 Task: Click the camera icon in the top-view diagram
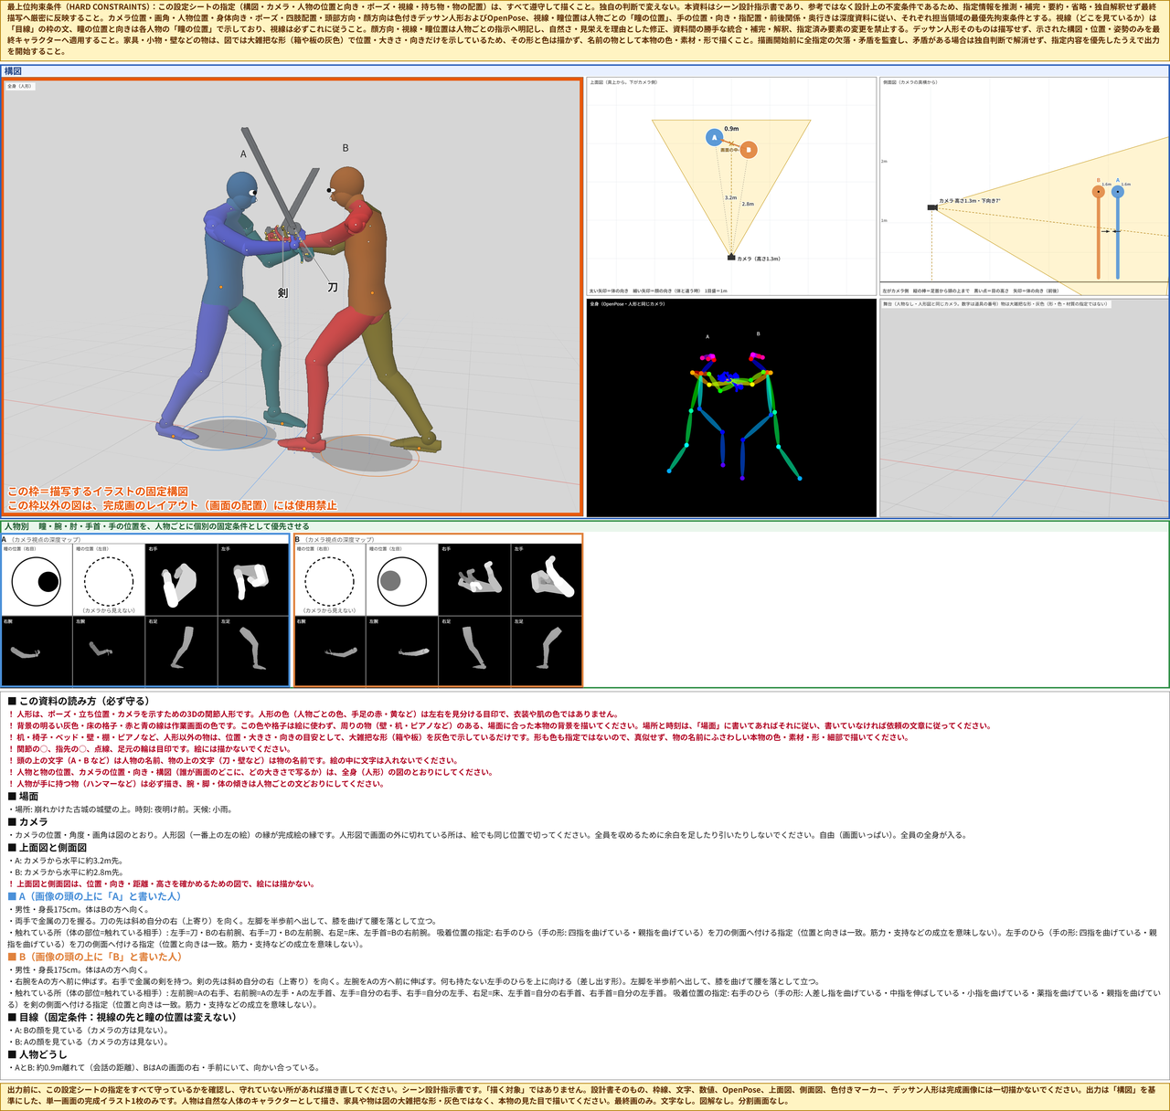[731, 258]
